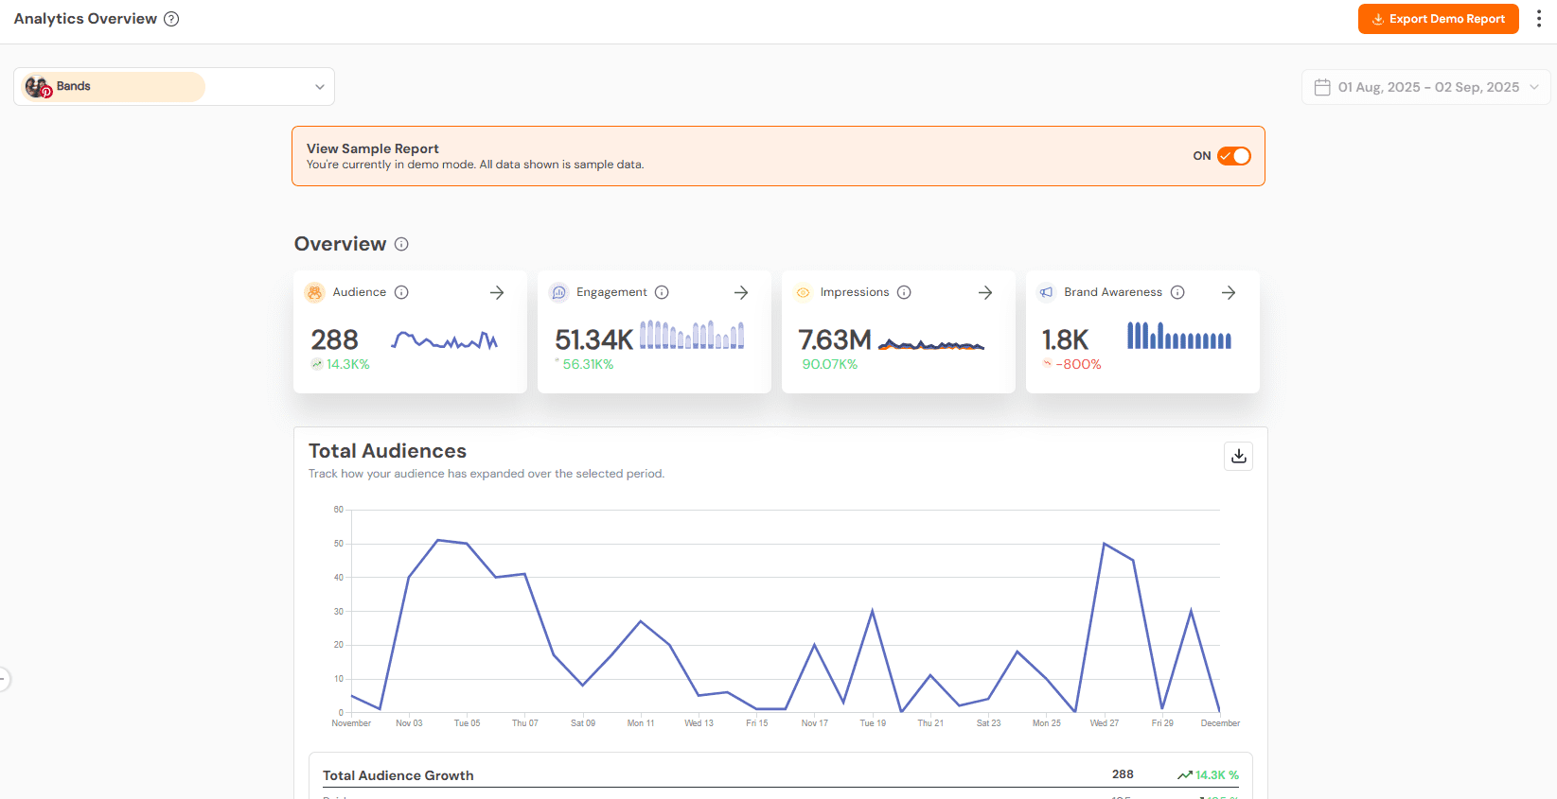Click the 51.34K engagement value
This screenshot has height=799, width=1557.
pyautogui.click(x=593, y=339)
